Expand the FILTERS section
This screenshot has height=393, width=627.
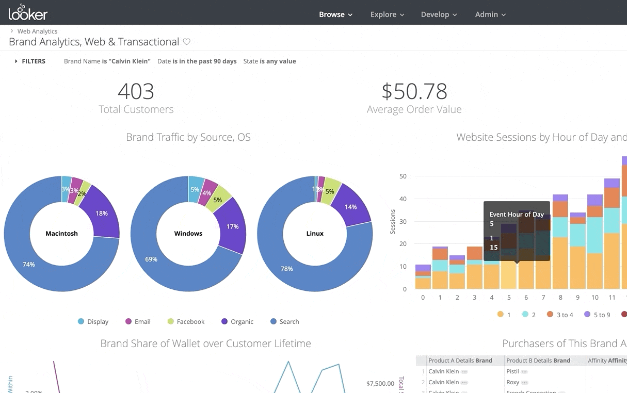(x=30, y=61)
